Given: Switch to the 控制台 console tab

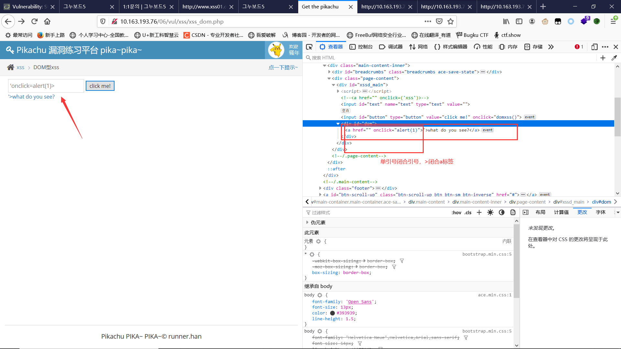Looking at the screenshot, I should click(361, 47).
